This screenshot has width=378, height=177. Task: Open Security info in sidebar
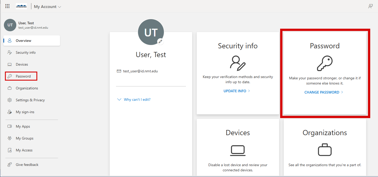tap(26, 52)
